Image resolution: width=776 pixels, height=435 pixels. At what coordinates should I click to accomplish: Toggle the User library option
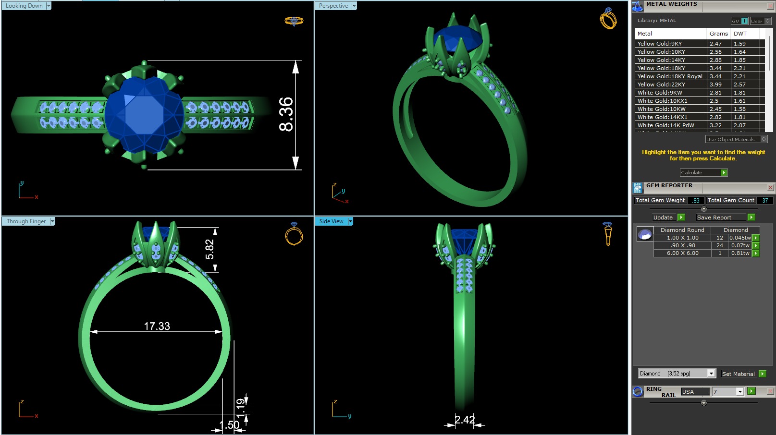coord(761,21)
